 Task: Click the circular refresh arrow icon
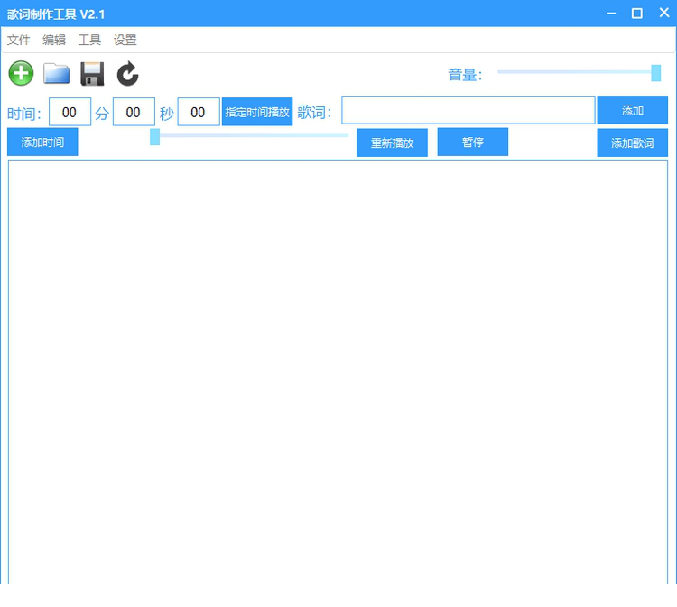tap(128, 74)
